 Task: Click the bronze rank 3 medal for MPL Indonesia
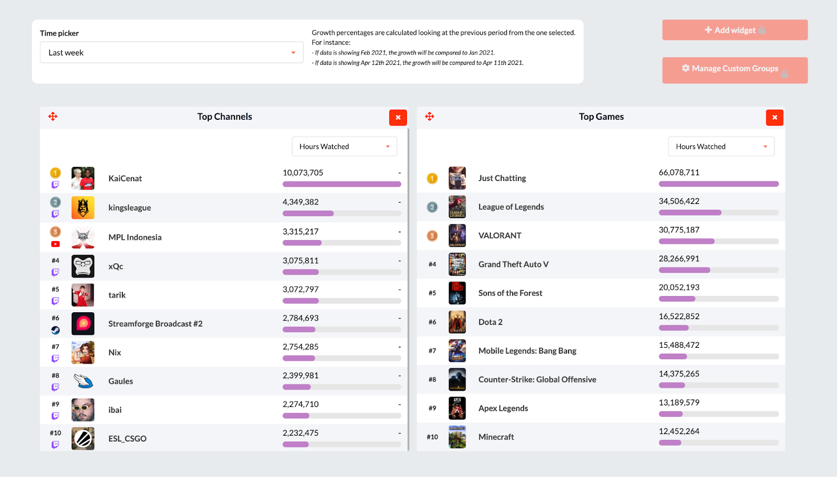55,232
